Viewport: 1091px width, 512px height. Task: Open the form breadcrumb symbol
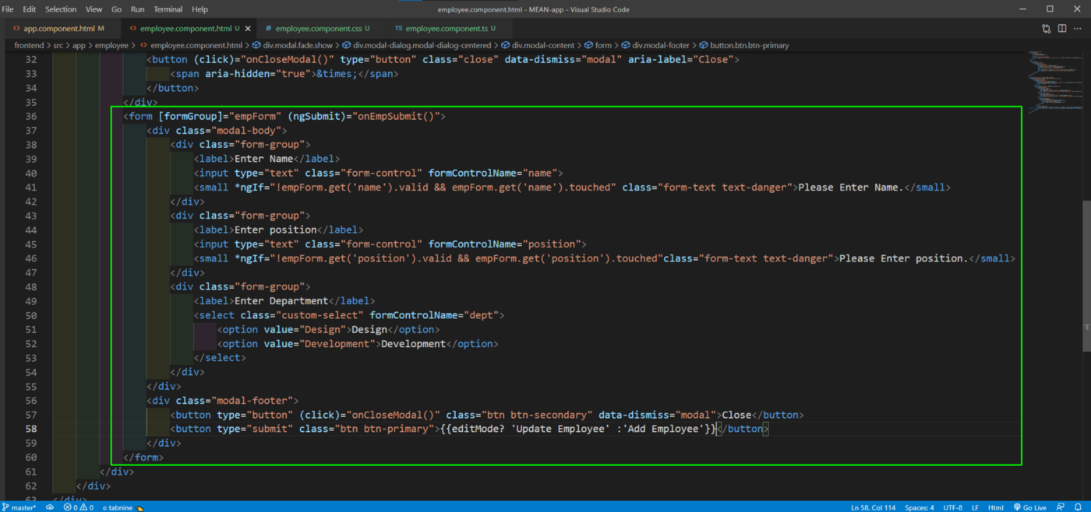598,45
